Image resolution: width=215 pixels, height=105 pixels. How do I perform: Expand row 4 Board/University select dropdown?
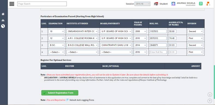(x=116, y=52)
